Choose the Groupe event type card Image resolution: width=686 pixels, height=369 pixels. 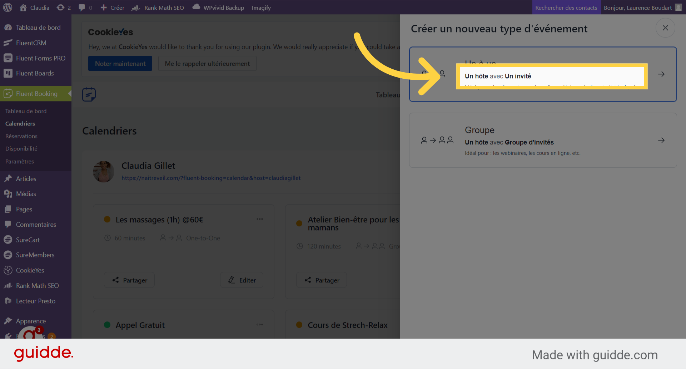(x=543, y=140)
